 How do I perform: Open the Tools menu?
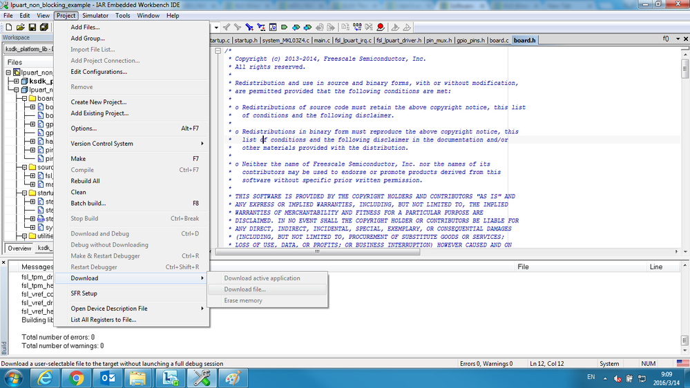[x=122, y=15]
